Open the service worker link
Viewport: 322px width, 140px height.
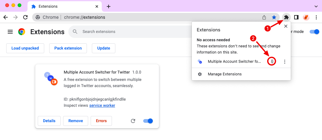click(x=102, y=106)
